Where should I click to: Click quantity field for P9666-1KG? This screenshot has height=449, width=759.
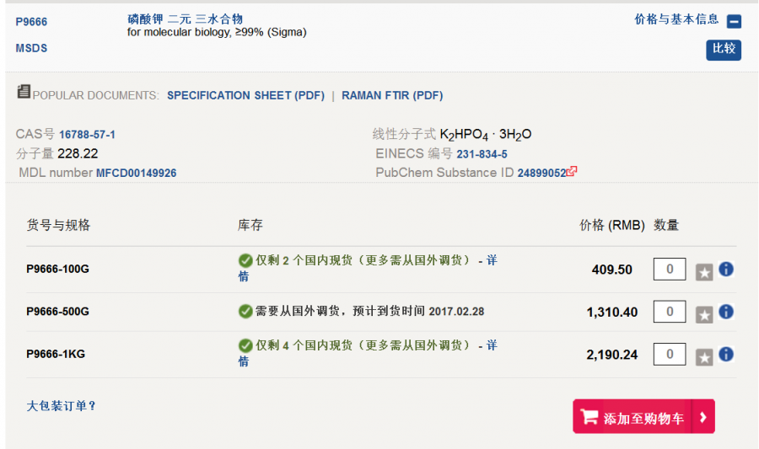[x=670, y=354]
